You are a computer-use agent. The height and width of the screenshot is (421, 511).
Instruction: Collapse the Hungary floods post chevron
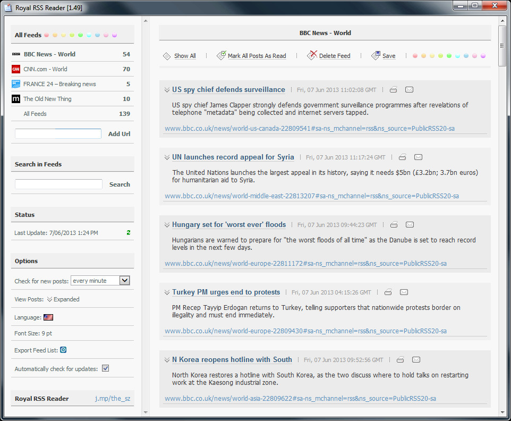pos(167,225)
